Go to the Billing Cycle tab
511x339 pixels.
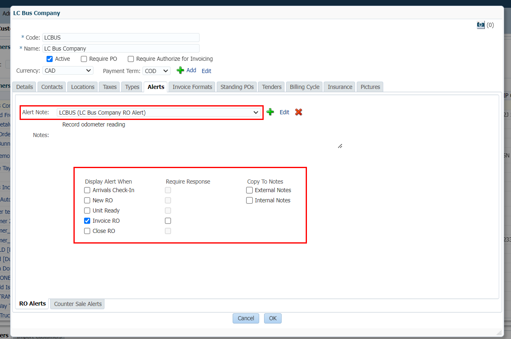click(304, 87)
